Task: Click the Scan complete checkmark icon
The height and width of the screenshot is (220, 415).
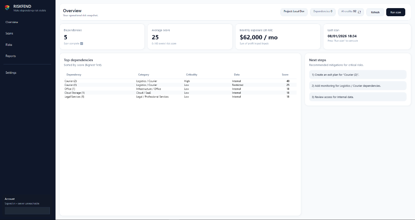Action: [x=81, y=44]
